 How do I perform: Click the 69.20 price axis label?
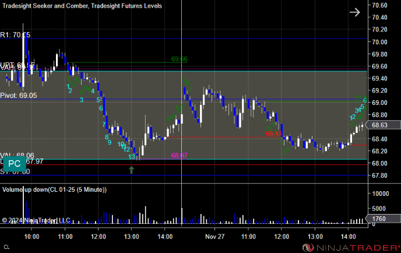coord(379,90)
